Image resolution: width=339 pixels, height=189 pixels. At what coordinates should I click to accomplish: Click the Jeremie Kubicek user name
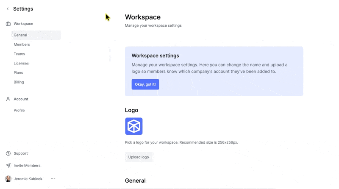(28, 179)
